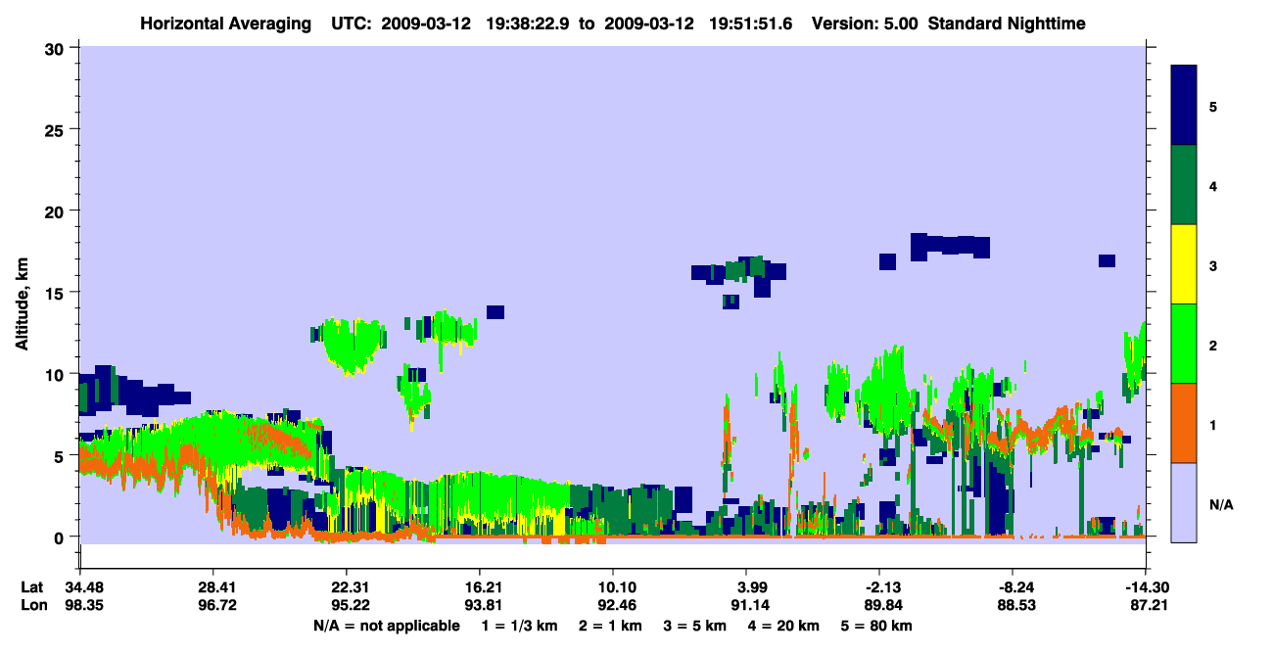
Task: Click the latitude value '16.21'
Action: pos(479,587)
